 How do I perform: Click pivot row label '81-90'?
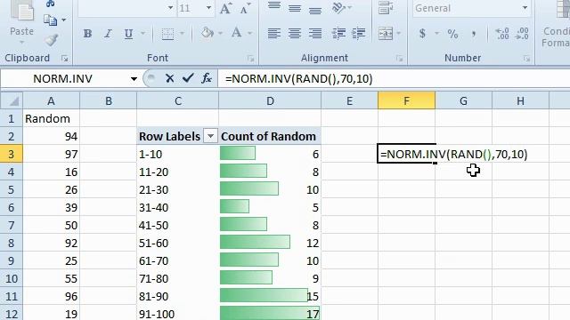153,296
